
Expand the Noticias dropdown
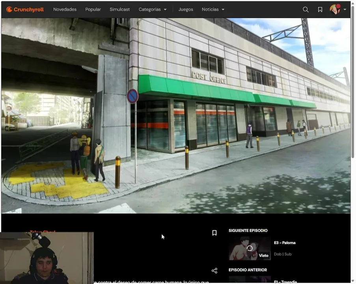213,9
